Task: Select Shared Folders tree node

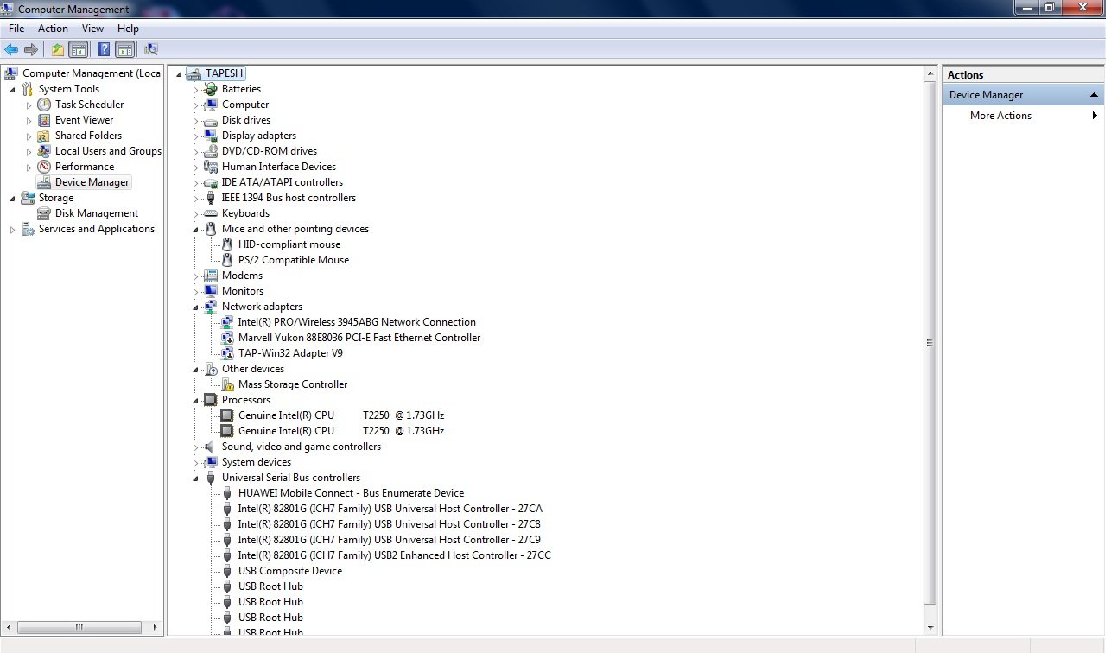Action: 88,136
